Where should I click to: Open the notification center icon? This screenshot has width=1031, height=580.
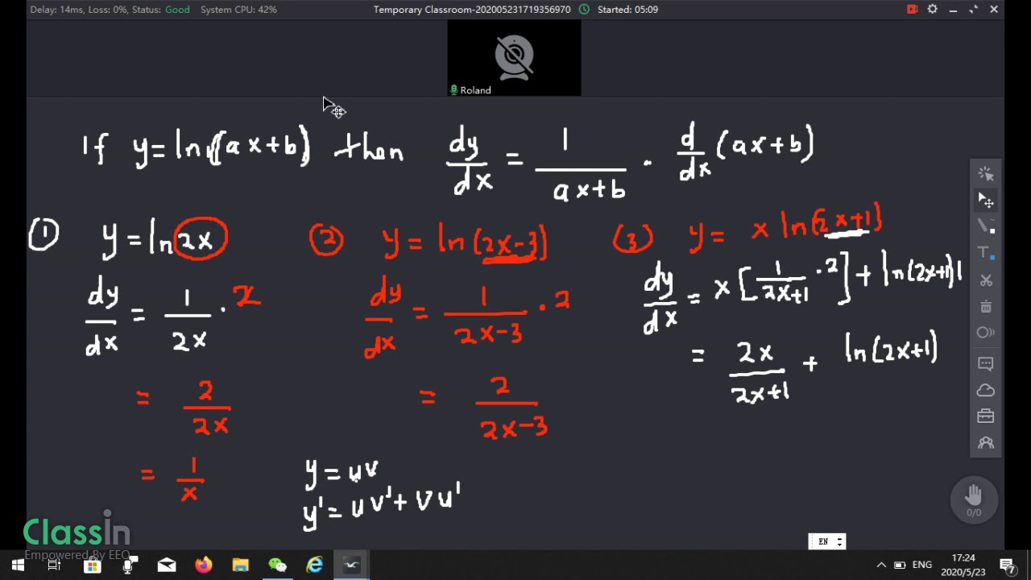(1007, 565)
